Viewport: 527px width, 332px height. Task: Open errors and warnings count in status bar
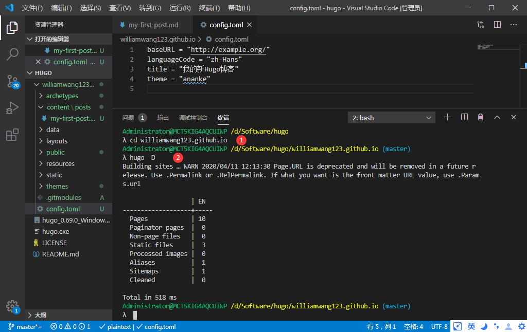coord(70,327)
